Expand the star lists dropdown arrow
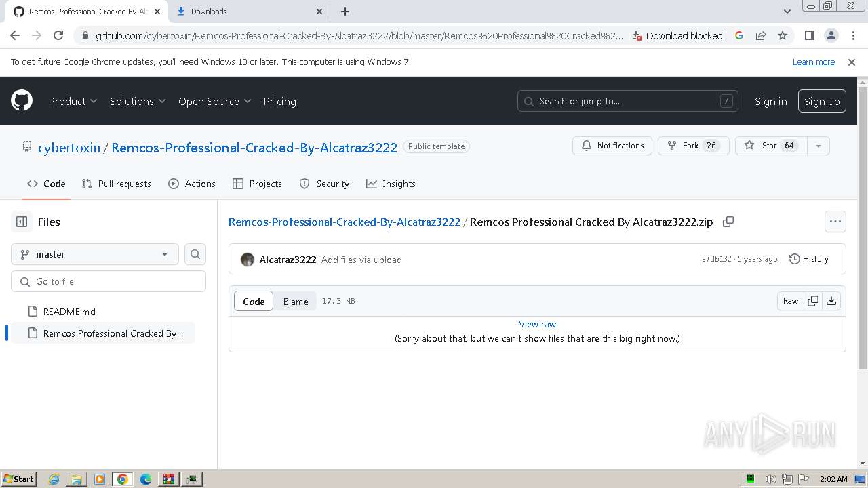 tap(818, 146)
